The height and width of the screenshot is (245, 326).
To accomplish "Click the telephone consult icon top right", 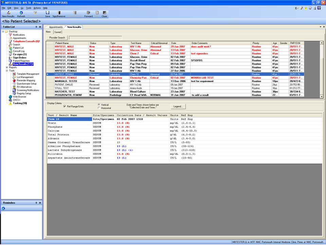I will point(301,8).
